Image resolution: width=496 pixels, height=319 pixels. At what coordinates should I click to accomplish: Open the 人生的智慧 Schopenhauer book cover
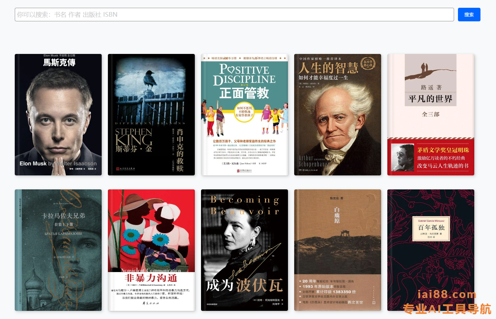[338, 114]
